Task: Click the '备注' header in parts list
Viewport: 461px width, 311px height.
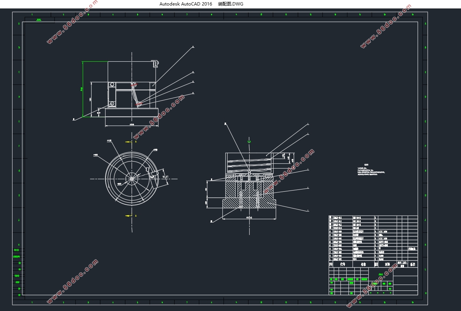Action: [x=413, y=264]
